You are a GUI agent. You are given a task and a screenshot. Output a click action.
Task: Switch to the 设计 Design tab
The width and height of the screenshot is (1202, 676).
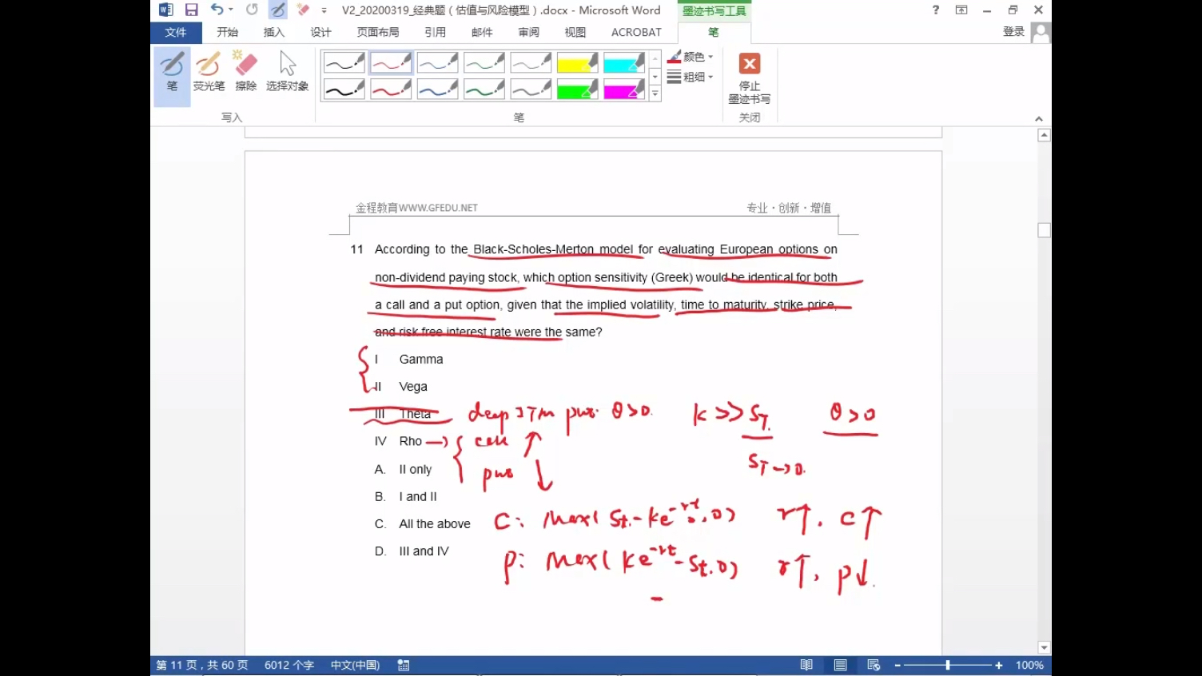point(320,32)
